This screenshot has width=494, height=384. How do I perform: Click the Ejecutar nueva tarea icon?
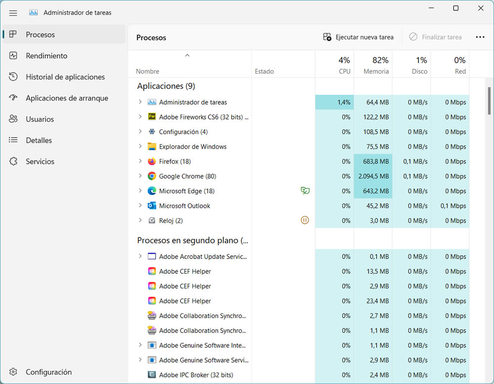coord(327,37)
